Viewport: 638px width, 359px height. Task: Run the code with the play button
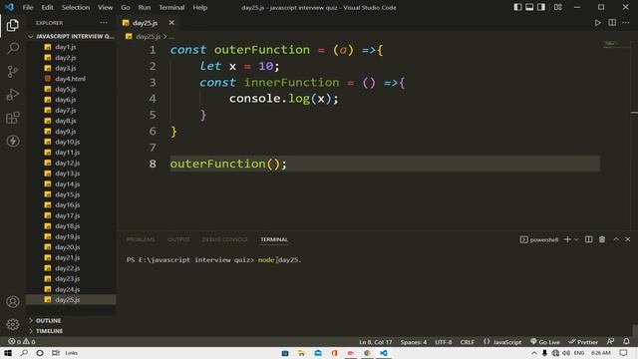597,23
